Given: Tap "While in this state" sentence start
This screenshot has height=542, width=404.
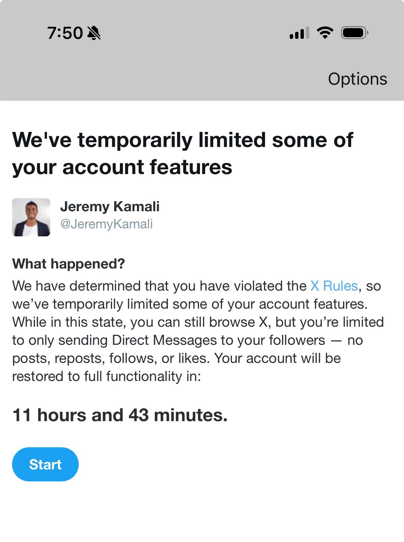Looking at the screenshot, I should (x=69, y=322).
